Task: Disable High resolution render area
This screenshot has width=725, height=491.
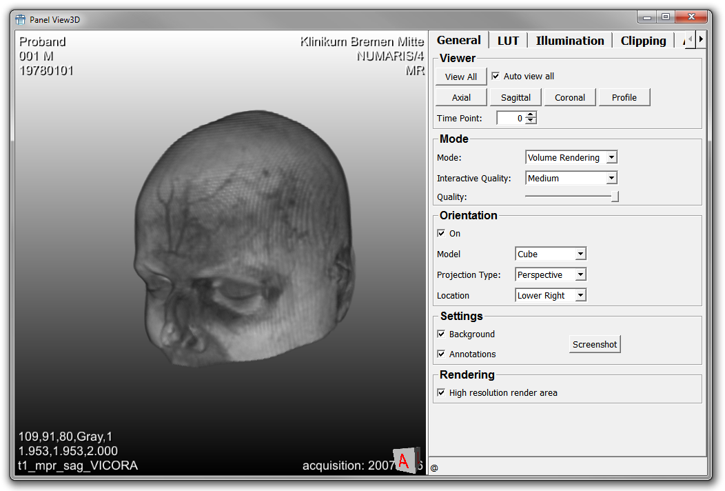Action: tap(441, 393)
